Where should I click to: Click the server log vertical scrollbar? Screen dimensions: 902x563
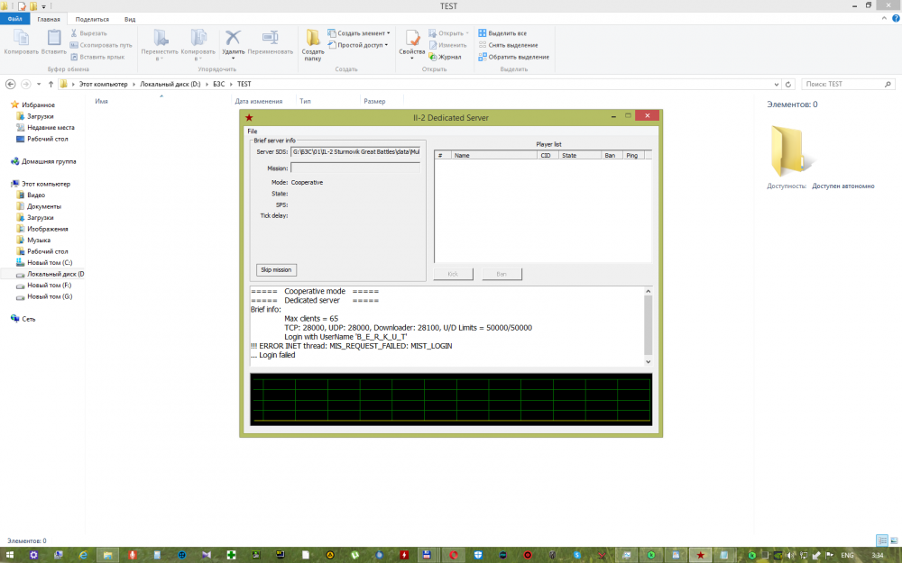(647, 324)
